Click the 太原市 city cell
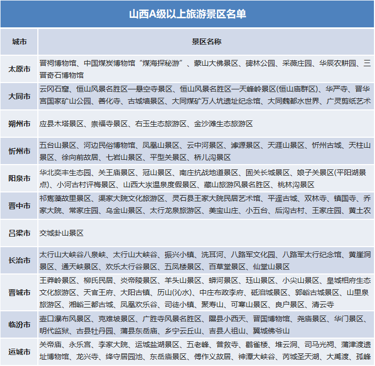This screenshot has width=375, height=366. (19, 69)
